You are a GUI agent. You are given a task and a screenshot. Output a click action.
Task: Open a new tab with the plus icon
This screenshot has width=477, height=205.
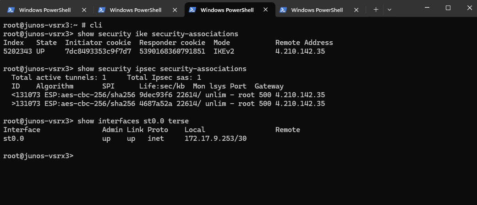(x=376, y=10)
